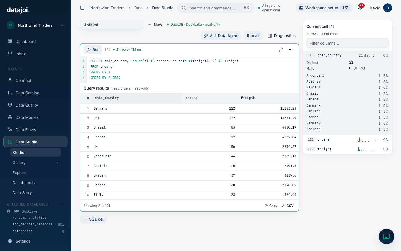Image resolution: width=401 pixels, height=251 pixels.
Task: Click Ask Data Agent
Action: point(221,36)
